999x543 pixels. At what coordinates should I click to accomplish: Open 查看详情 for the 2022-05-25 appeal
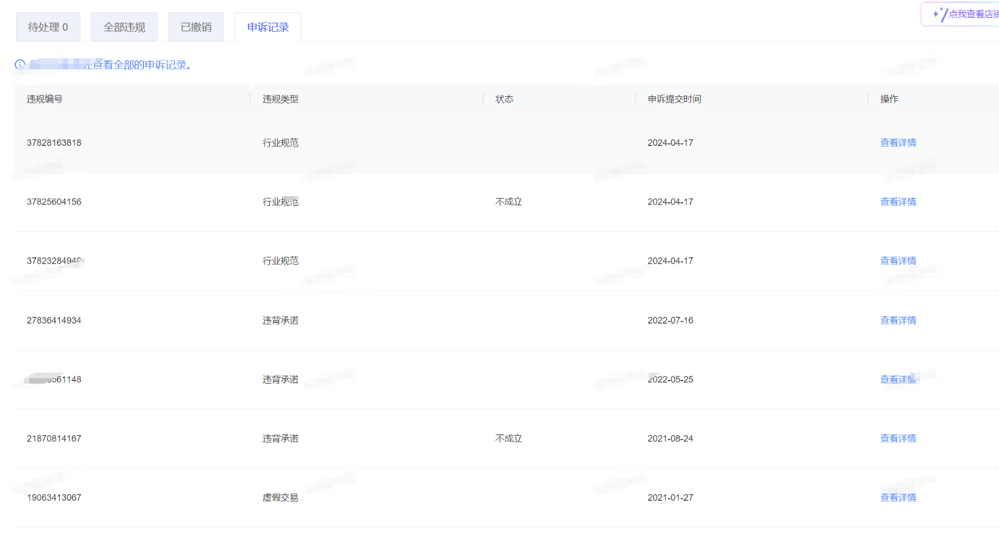click(x=898, y=379)
